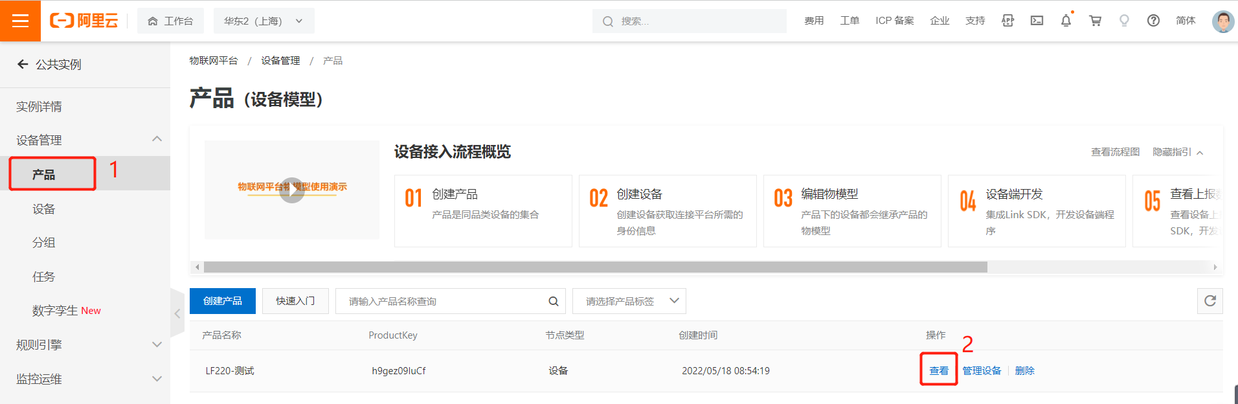Click 查看 for LF220-测试 product
1238x404 pixels.
938,370
